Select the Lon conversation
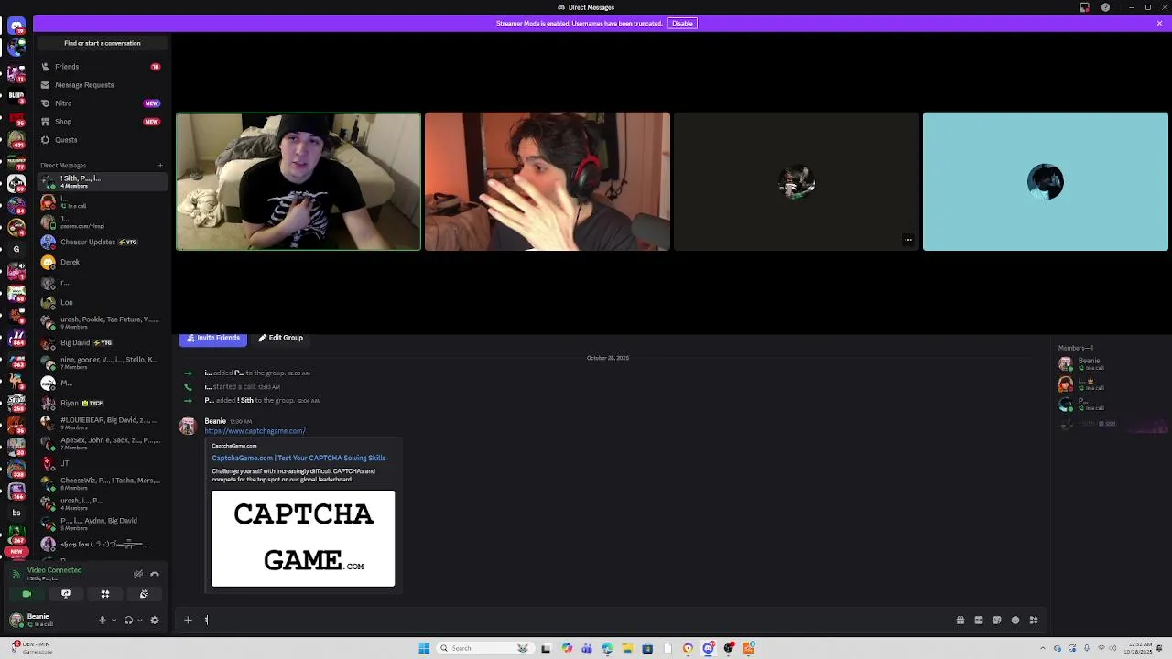 click(x=102, y=302)
